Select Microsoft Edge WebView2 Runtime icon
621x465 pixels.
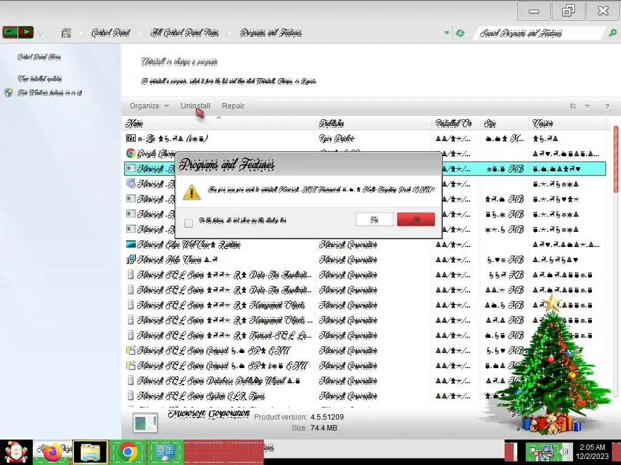point(131,245)
